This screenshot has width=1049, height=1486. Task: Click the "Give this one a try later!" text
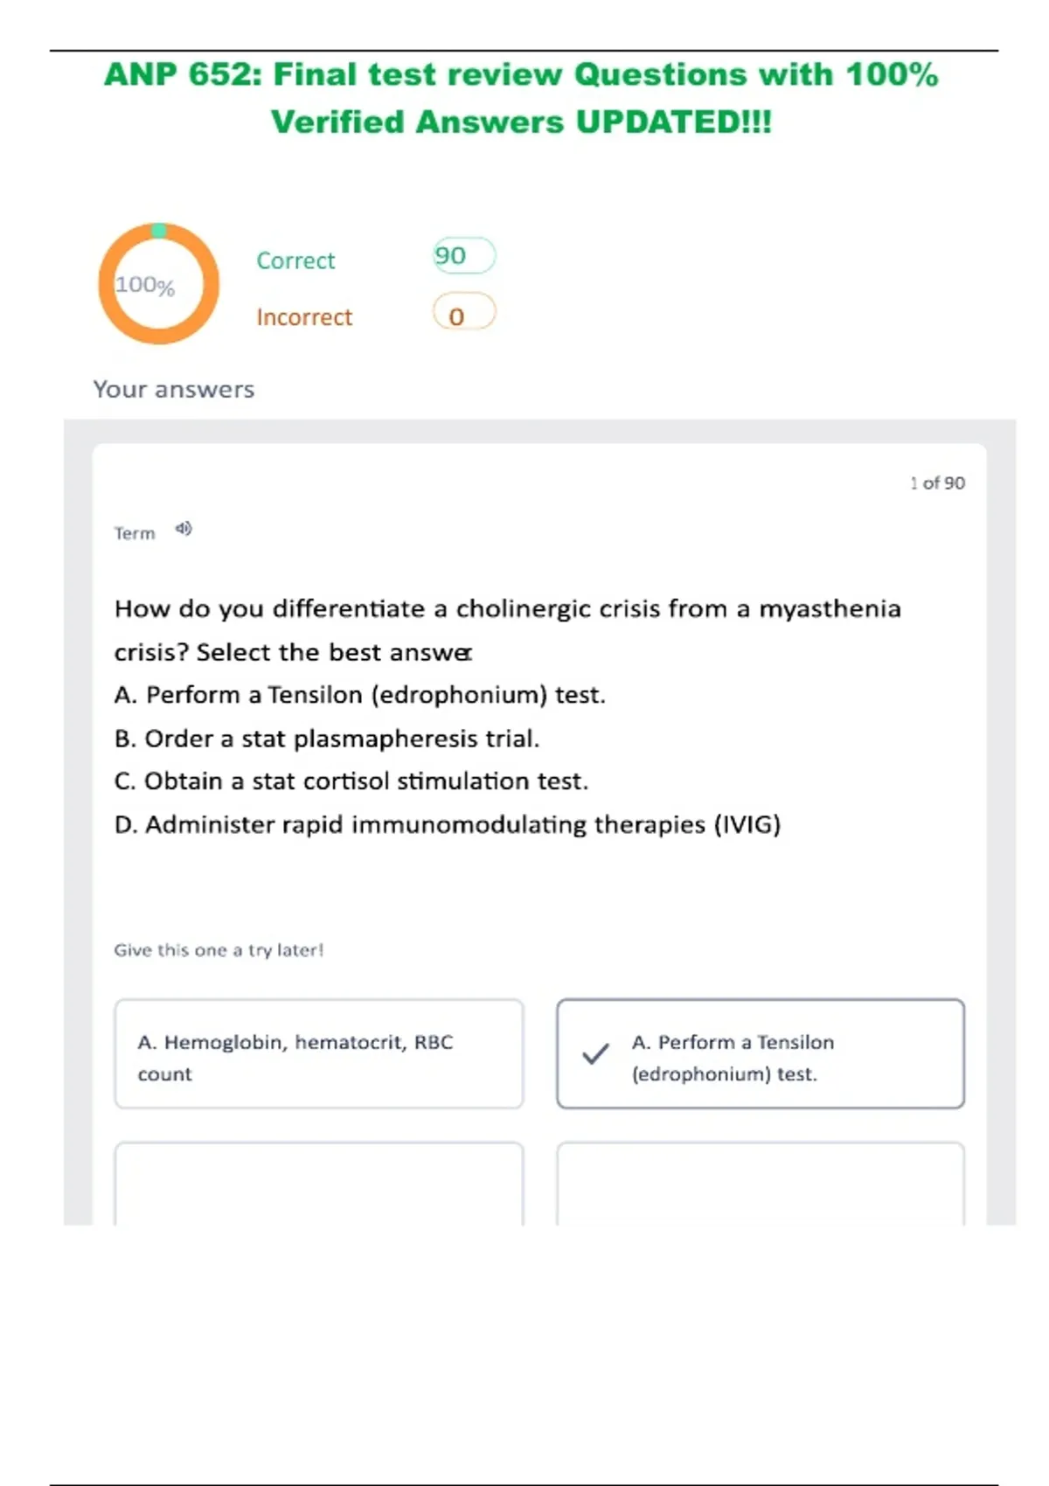[x=219, y=950]
